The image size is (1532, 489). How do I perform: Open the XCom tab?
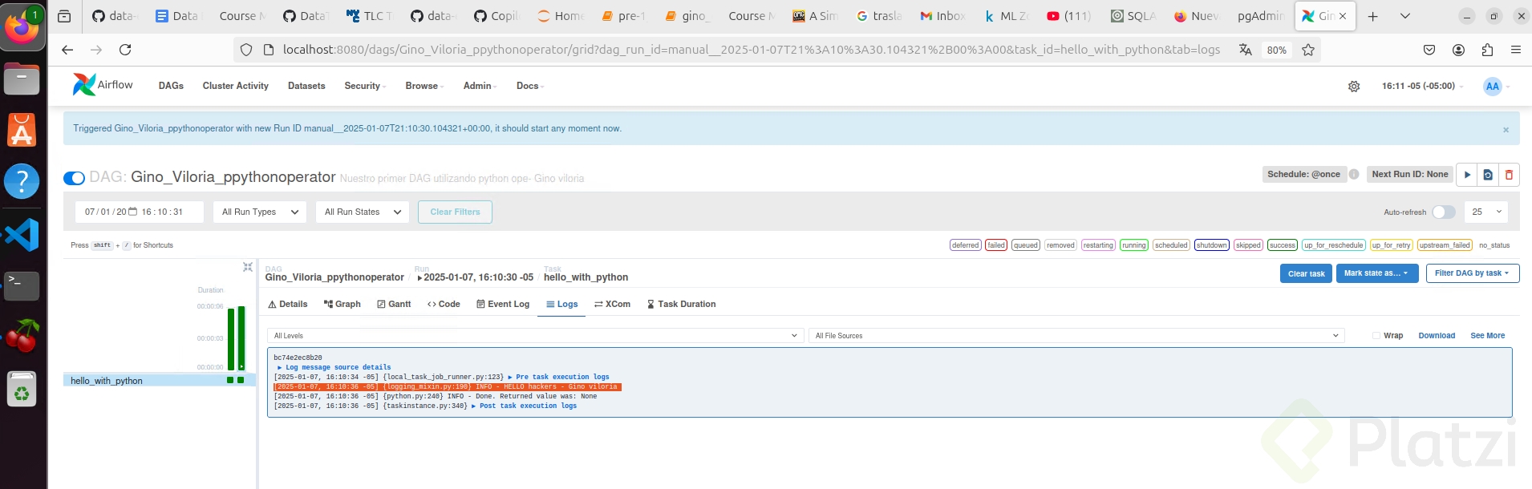point(612,304)
